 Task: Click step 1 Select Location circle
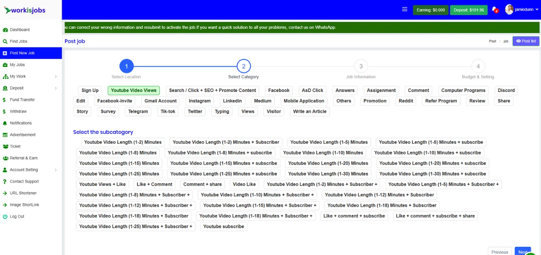[x=127, y=66]
